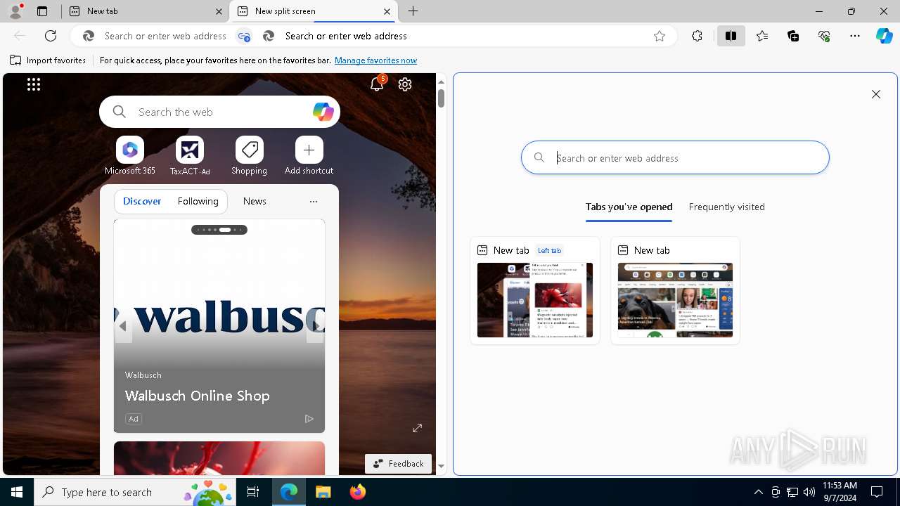Open the Copilot sidebar icon
Viewport: 900px width, 506px height.
(884, 36)
